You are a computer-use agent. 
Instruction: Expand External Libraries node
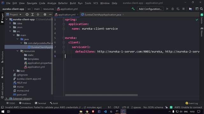coord(6,98)
